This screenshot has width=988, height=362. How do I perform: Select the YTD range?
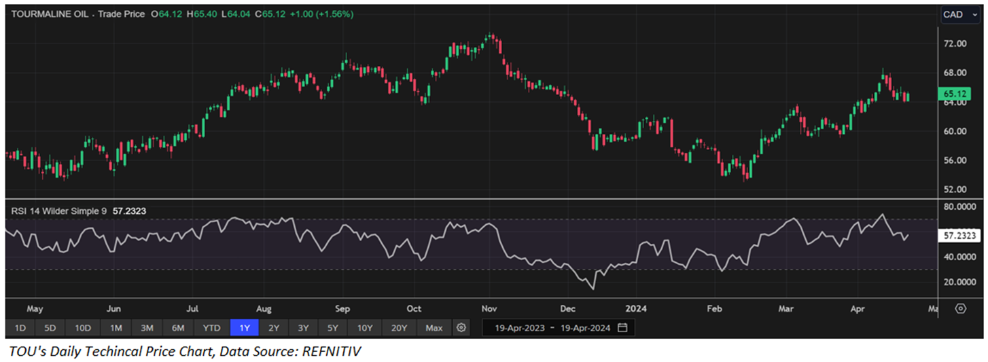(211, 328)
